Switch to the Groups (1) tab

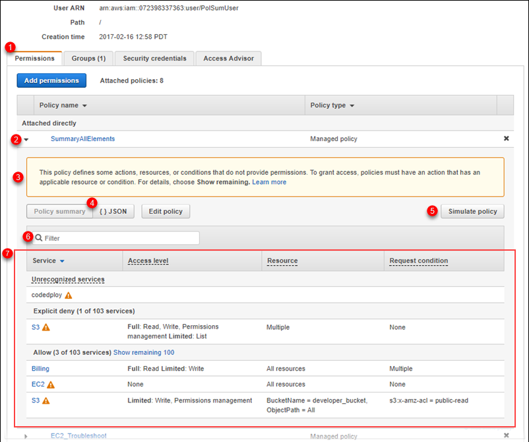pos(88,59)
